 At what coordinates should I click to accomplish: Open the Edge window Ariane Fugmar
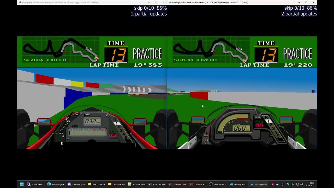pos(56,184)
